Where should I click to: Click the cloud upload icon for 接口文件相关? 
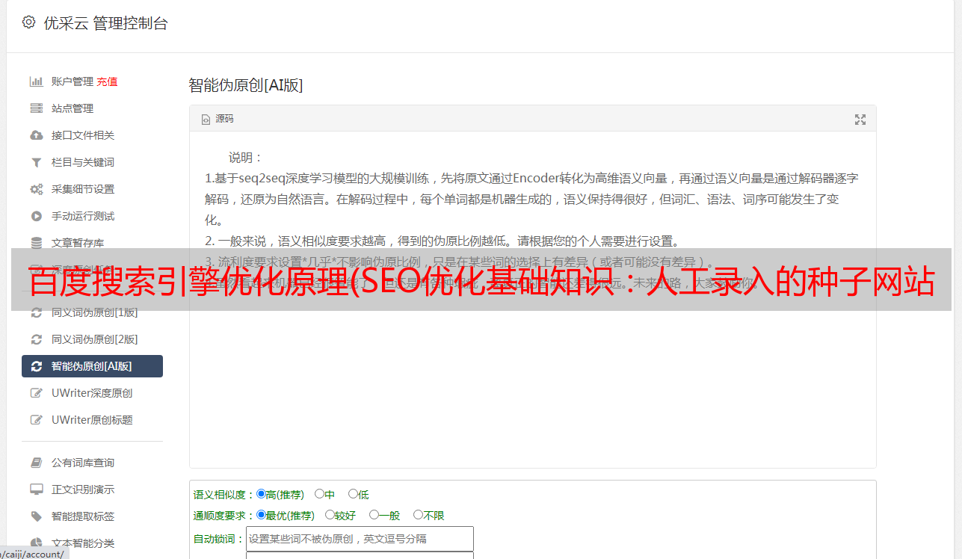click(x=36, y=135)
